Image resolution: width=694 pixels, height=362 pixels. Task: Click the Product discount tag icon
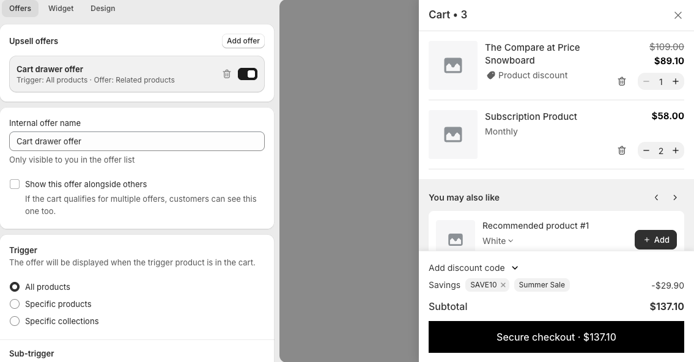click(x=490, y=76)
